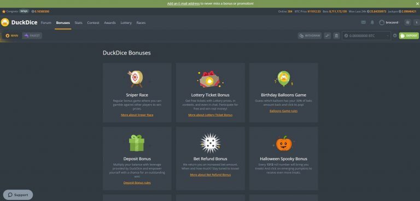The width and height of the screenshot is (420, 201).
Task: Open the Contest menu item
Action: 93,23
